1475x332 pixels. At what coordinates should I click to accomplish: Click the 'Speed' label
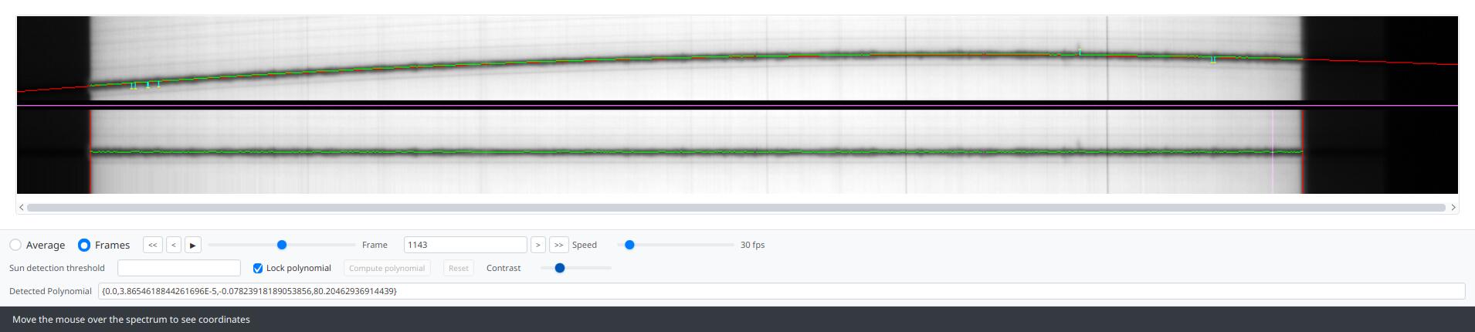click(585, 245)
